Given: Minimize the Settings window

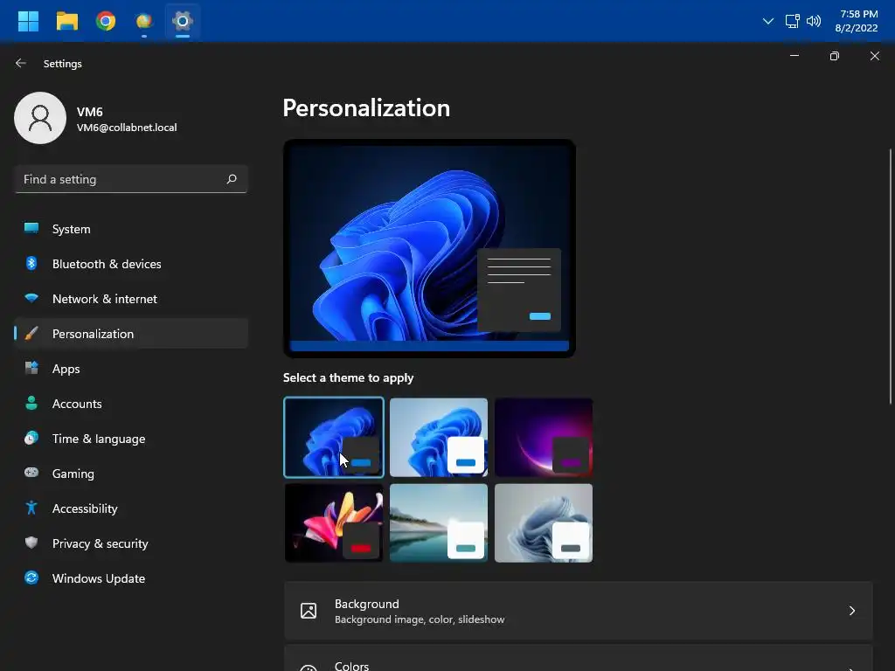Looking at the screenshot, I should point(794,56).
